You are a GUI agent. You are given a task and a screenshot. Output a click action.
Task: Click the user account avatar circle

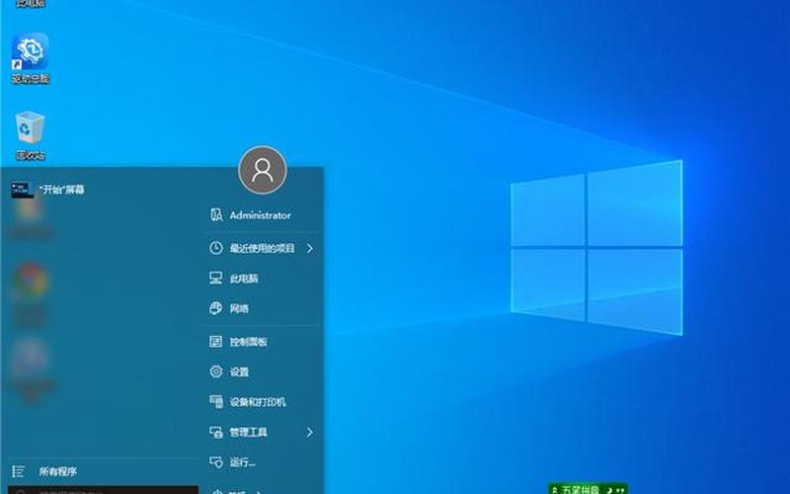[263, 170]
